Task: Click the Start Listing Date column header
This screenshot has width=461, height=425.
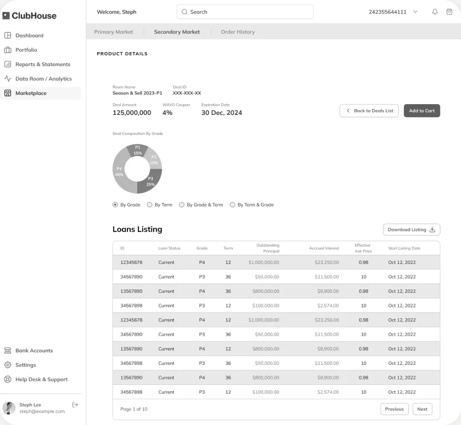Action: [x=404, y=248]
